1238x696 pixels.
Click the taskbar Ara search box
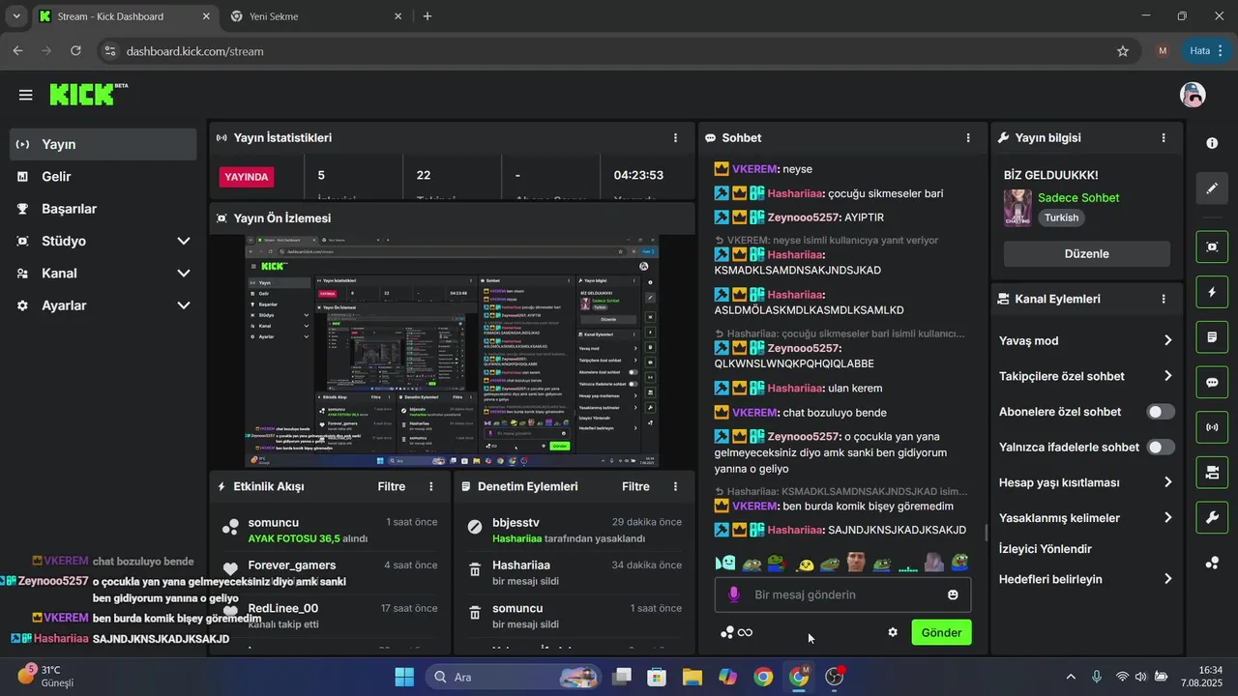tap(514, 677)
